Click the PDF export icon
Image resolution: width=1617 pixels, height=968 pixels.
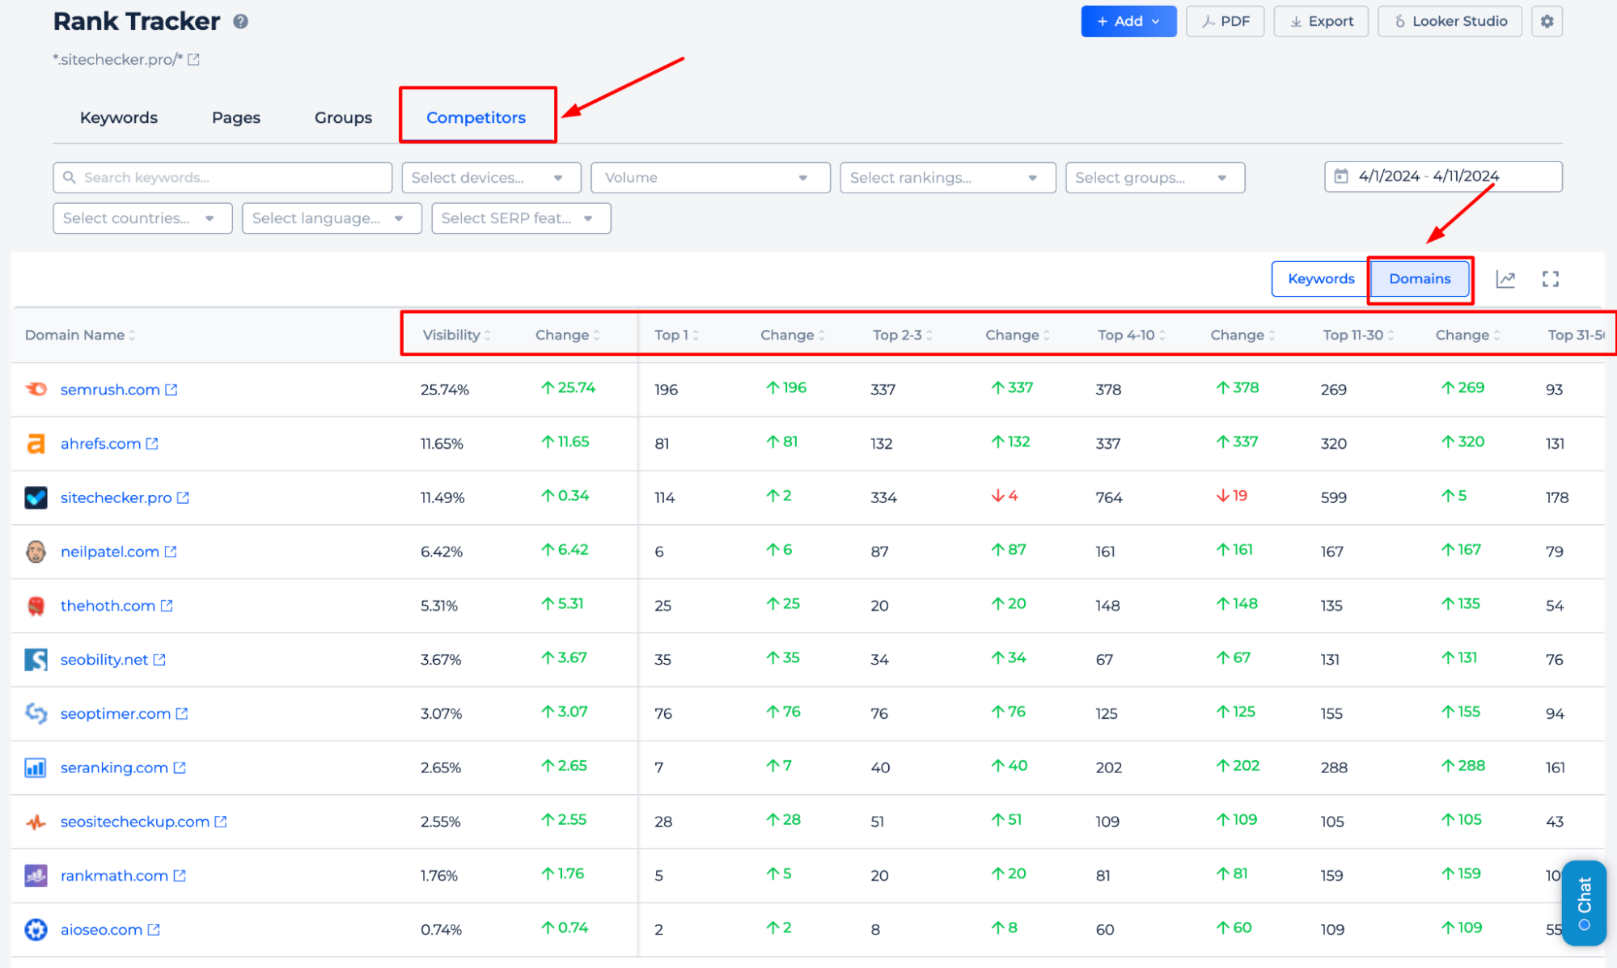pos(1224,19)
